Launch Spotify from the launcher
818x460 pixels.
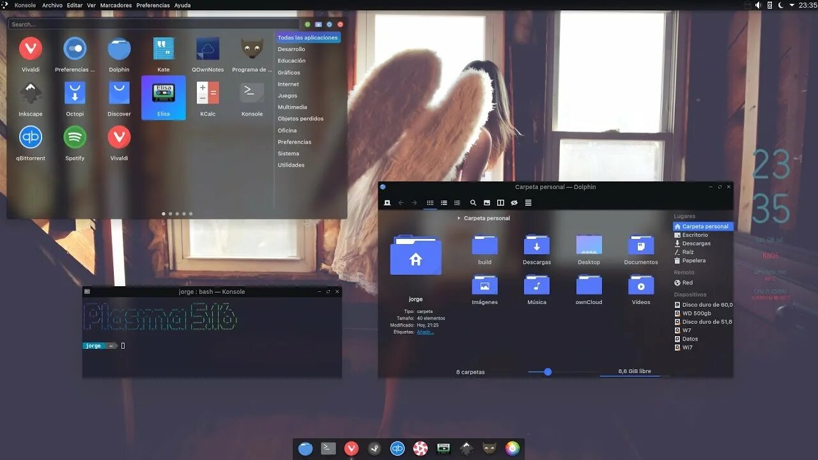(75, 143)
